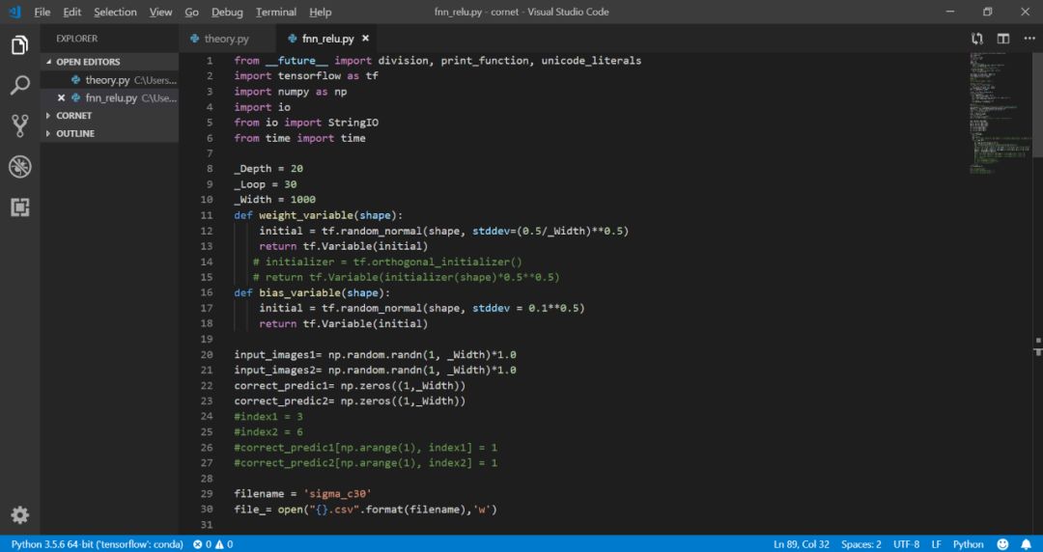The height and width of the screenshot is (552, 1043).
Task: Click the errors and warnings status icons
Action: 212,544
